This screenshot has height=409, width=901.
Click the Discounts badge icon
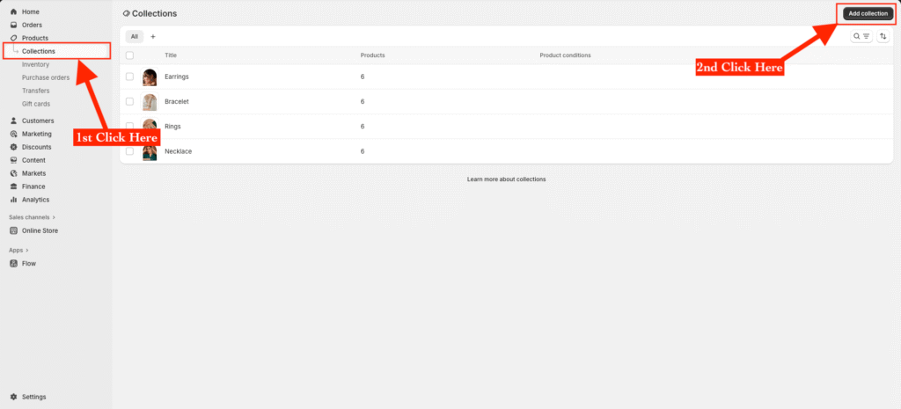[x=13, y=147]
